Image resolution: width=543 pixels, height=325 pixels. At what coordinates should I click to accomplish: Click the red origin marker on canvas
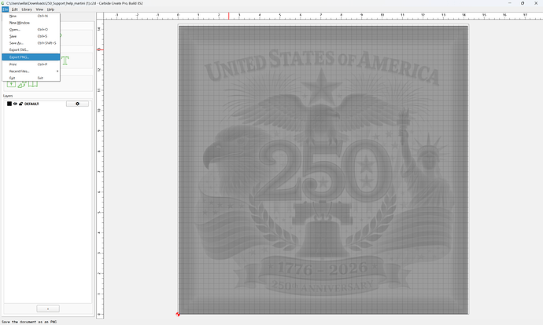(x=178, y=314)
